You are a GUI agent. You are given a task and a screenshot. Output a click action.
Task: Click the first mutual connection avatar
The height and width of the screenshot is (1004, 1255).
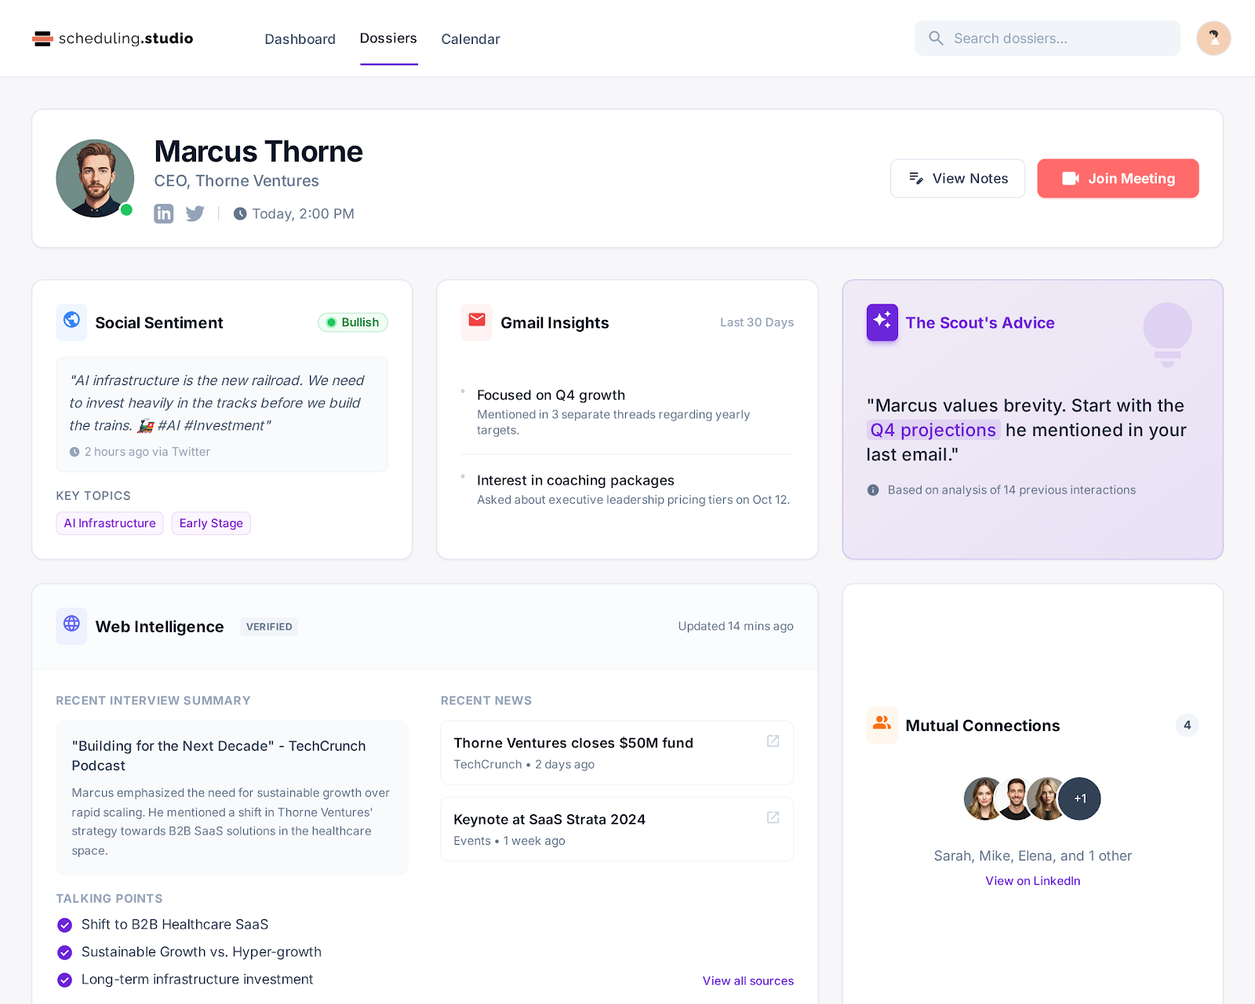(984, 798)
